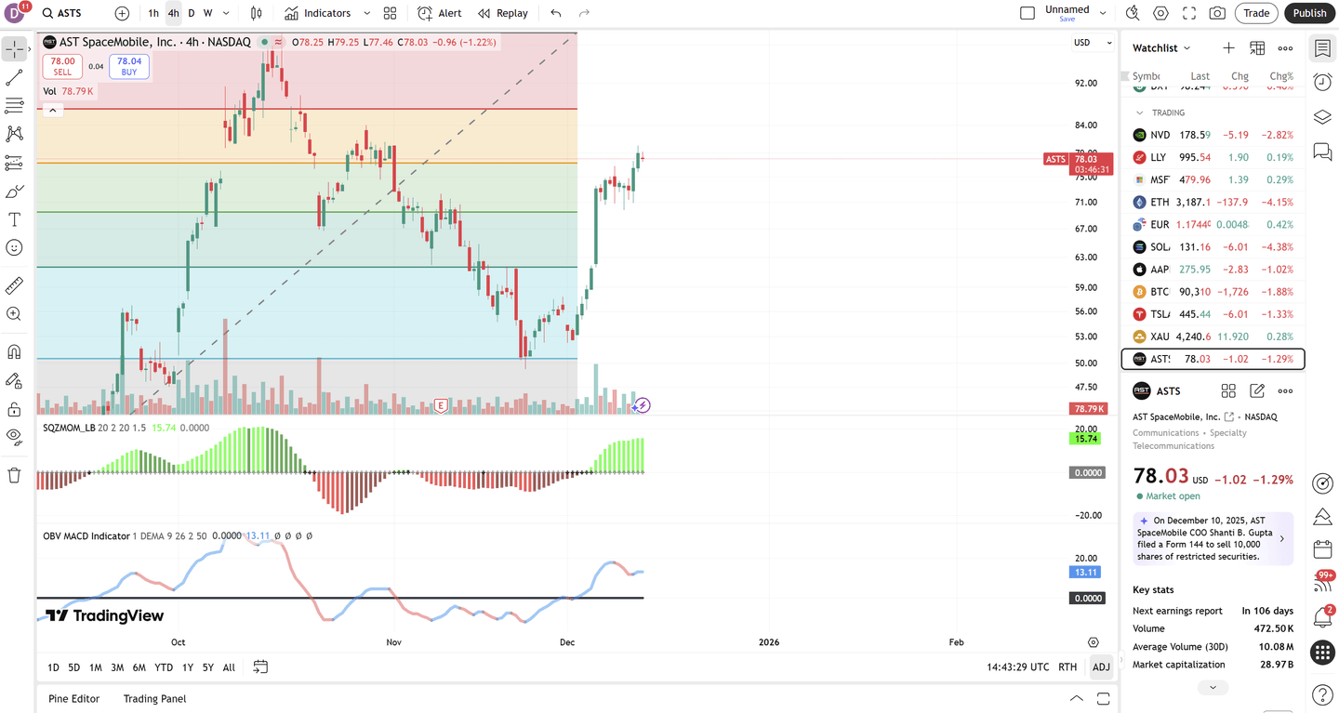The width and height of the screenshot is (1339, 713).
Task: Select the Trend Line drawing tool
Action: pos(15,77)
